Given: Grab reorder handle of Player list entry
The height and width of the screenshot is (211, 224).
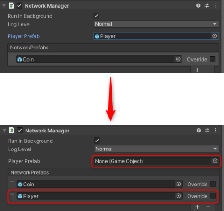Looking at the screenshot, I should coord(12,194).
